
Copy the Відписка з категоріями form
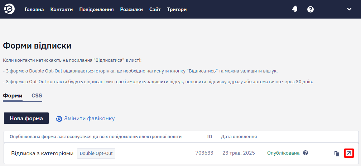pos(337,154)
